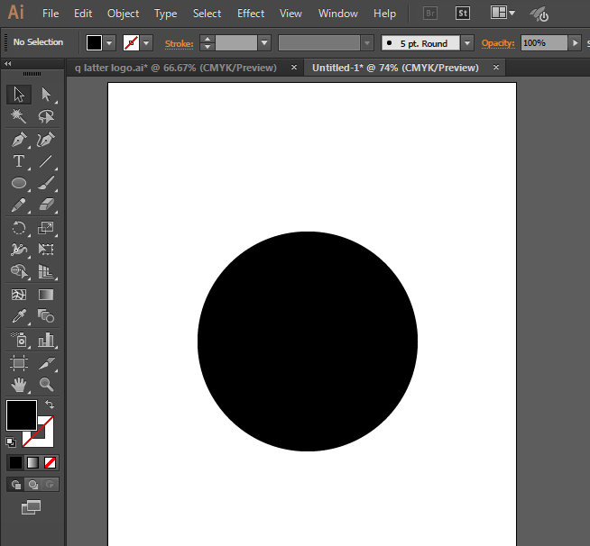Expand the 5 pt. Round brush dropdown
The image size is (590, 546).
coord(466,43)
